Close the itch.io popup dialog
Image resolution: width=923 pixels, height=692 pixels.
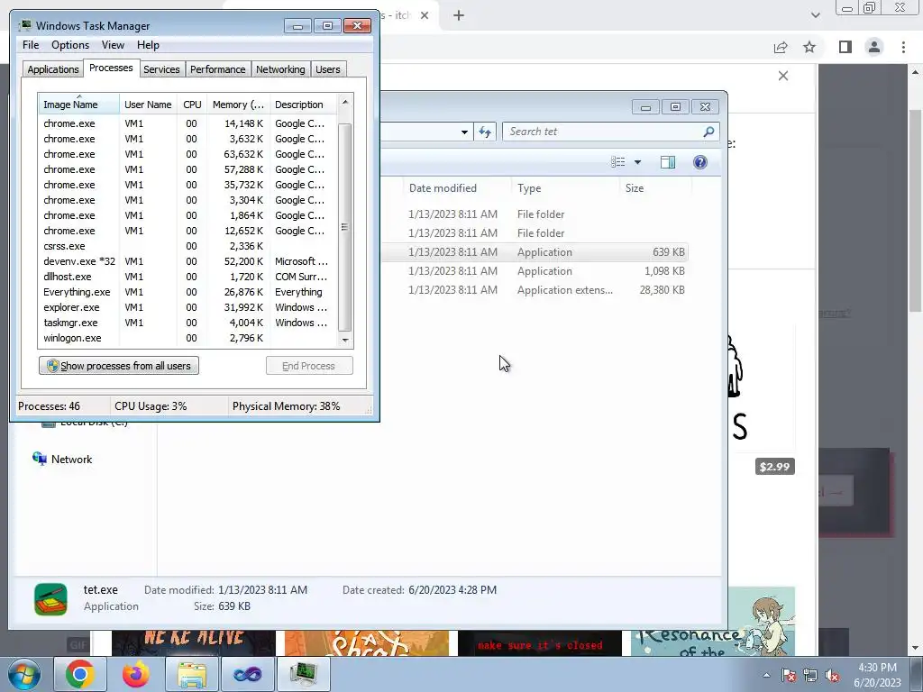coord(783,76)
